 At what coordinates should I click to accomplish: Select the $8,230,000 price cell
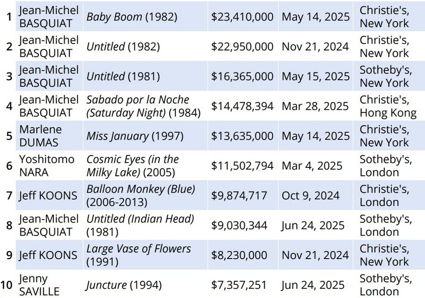tap(239, 255)
